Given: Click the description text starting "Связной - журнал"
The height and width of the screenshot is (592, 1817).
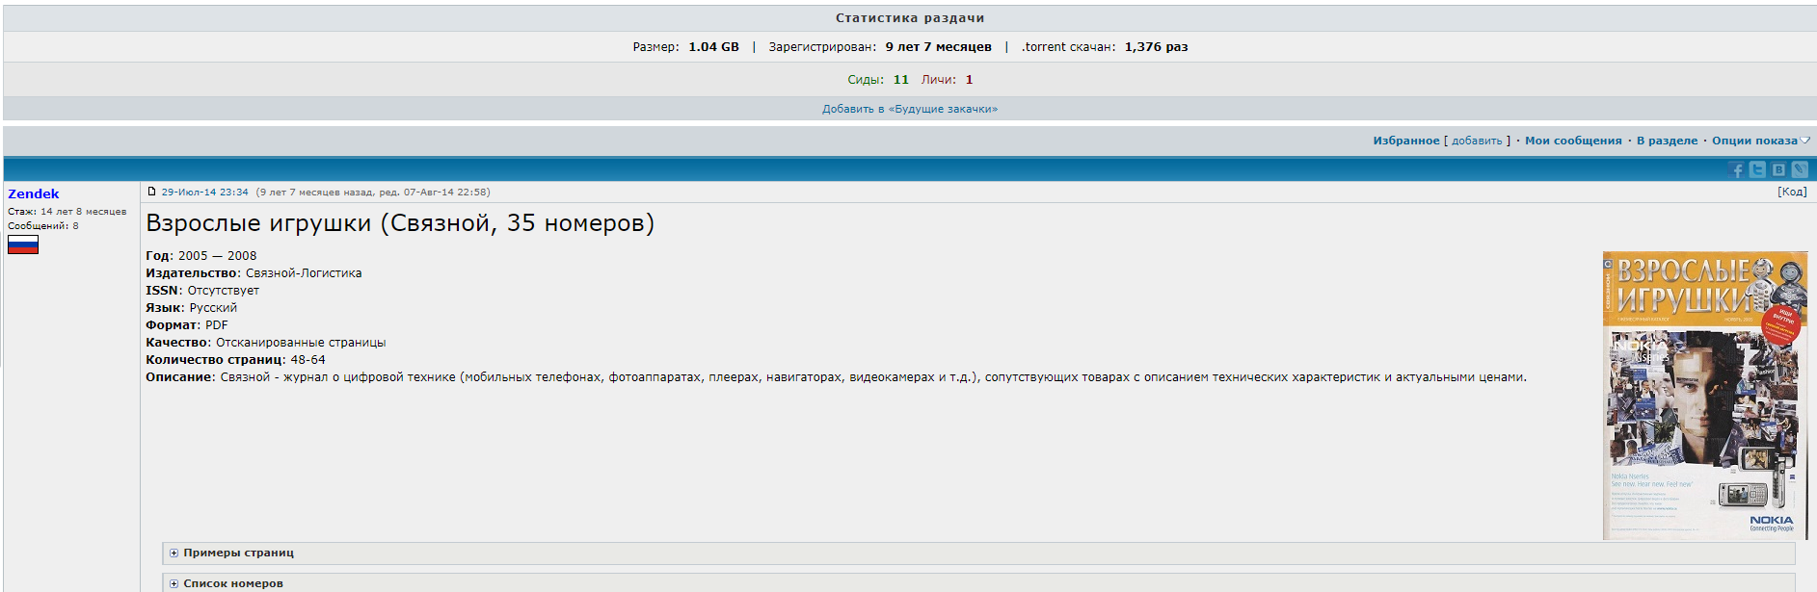Looking at the screenshot, I should (x=873, y=377).
